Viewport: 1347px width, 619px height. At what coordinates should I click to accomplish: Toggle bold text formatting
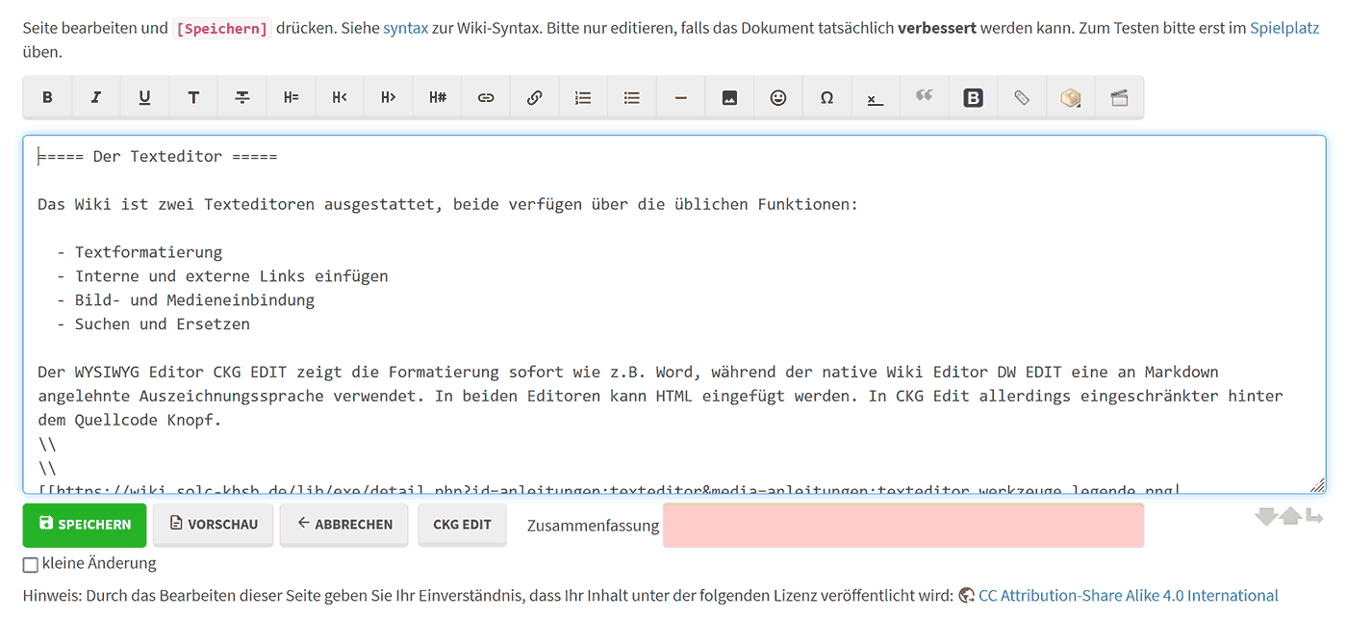point(47,97)
